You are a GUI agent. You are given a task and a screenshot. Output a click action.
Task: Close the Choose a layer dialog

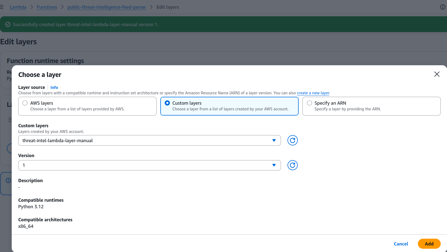pyautogui.click(x=437, y=74)
